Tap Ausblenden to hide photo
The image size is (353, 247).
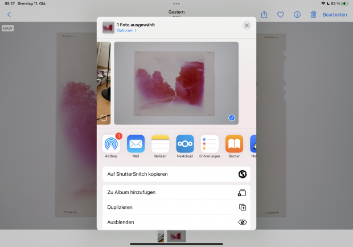pyautogui.click(x=176, y=222)
